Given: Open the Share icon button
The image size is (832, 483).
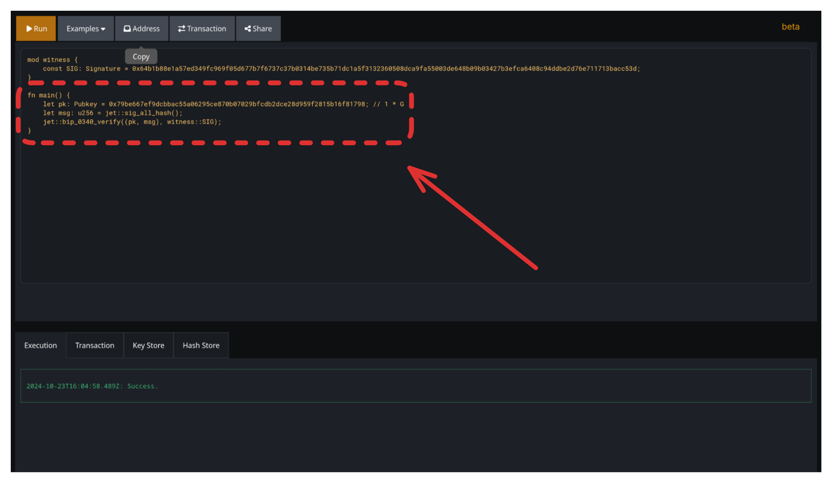Looking at the screenshot, I should [258, 29].
